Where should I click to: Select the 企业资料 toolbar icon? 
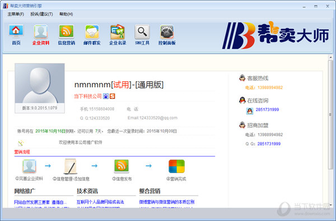tap(41, 35)
